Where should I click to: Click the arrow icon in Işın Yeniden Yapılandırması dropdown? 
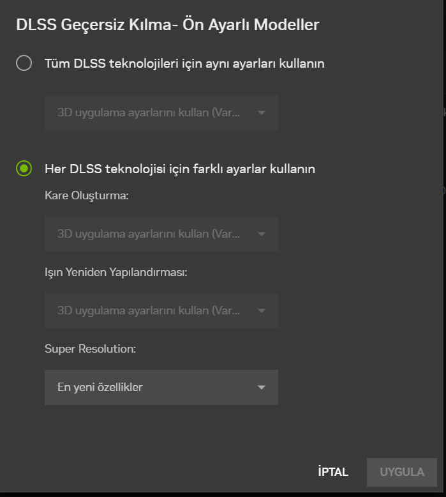click(261, 310)
